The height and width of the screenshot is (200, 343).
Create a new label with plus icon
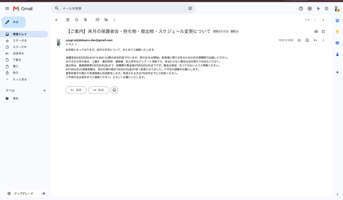coord(44,90)
